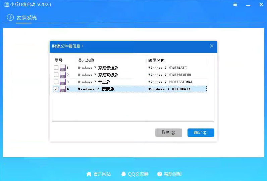The height and width of the screenshot is (181, 267).
Task: Close the 映像文件卷信息 dialog
Action: pyautogui.click(x=212, y=46)
